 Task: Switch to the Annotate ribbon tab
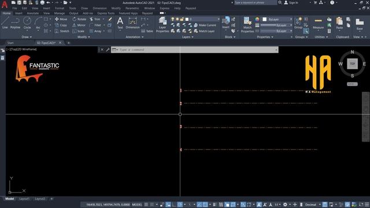[x=33, y=13]
